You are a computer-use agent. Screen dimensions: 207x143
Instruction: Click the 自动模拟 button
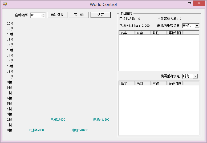[57, 15]
